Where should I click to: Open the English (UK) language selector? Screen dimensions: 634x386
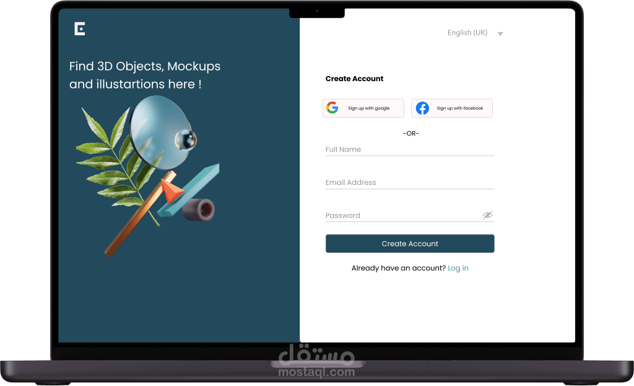475,33
